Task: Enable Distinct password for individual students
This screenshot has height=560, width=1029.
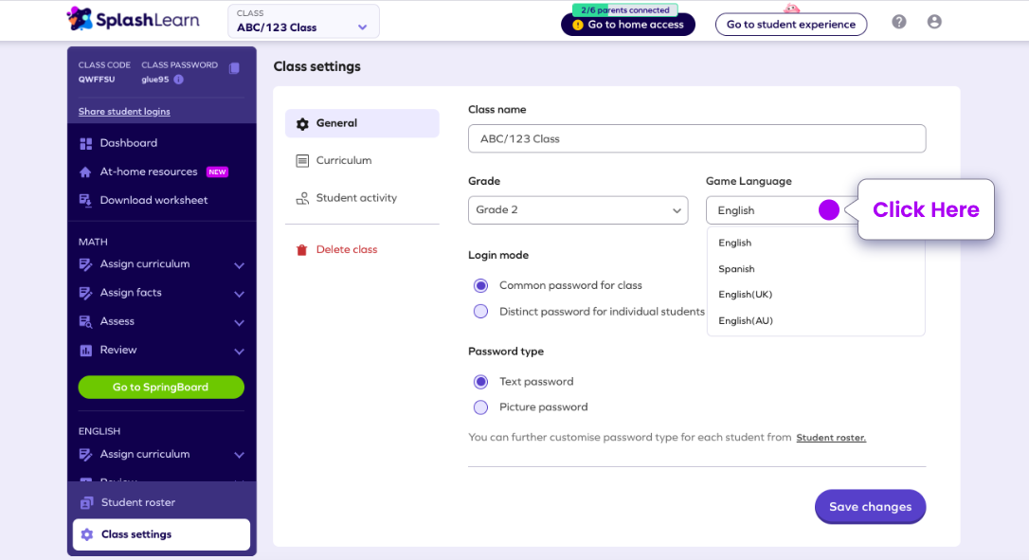Action: click(x=480, y=310)
